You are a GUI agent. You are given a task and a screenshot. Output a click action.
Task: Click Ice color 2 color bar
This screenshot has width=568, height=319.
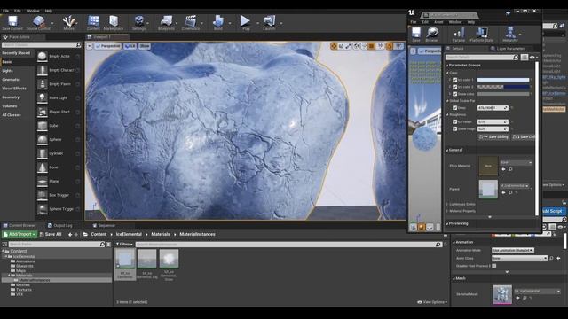pyautogui.click(x=503, y=87)
